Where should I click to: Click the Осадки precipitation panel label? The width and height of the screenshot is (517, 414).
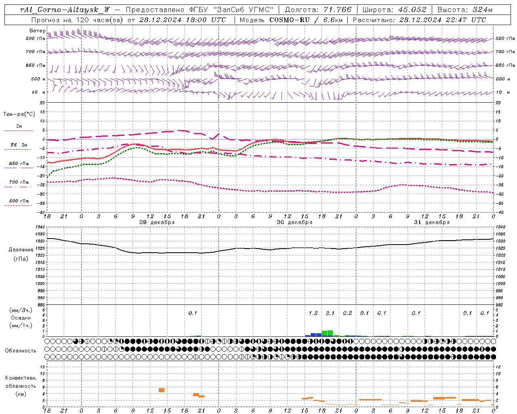point(21,318)
